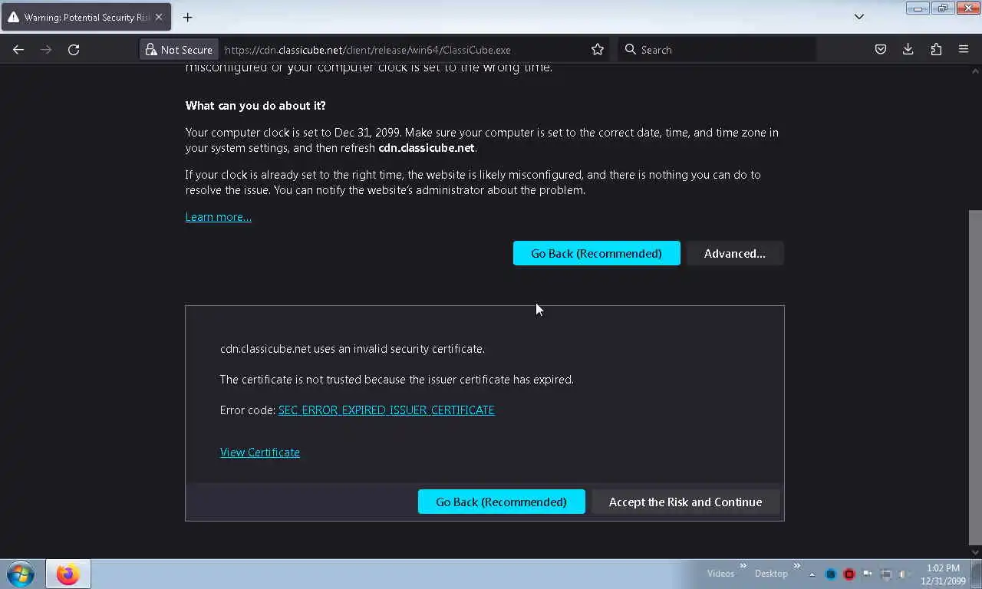
Task: Click the disabled forward arrow
Action: [46, 49]
